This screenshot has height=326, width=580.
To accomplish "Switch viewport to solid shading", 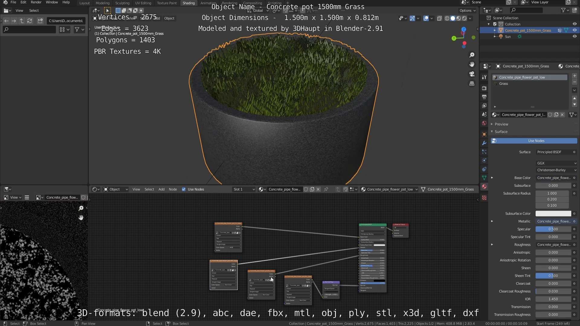I will pos(453,18).
